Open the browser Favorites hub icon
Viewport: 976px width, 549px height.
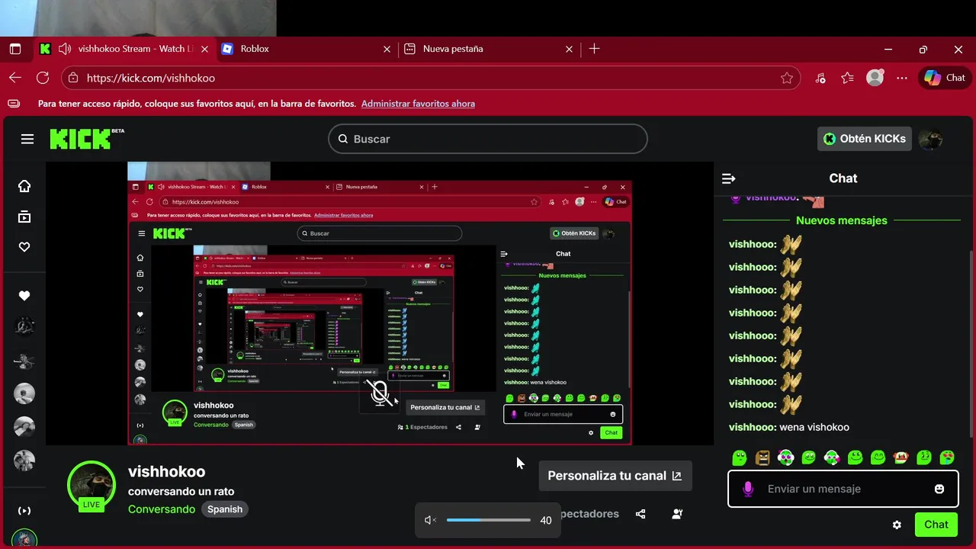(x=847, y=78)
